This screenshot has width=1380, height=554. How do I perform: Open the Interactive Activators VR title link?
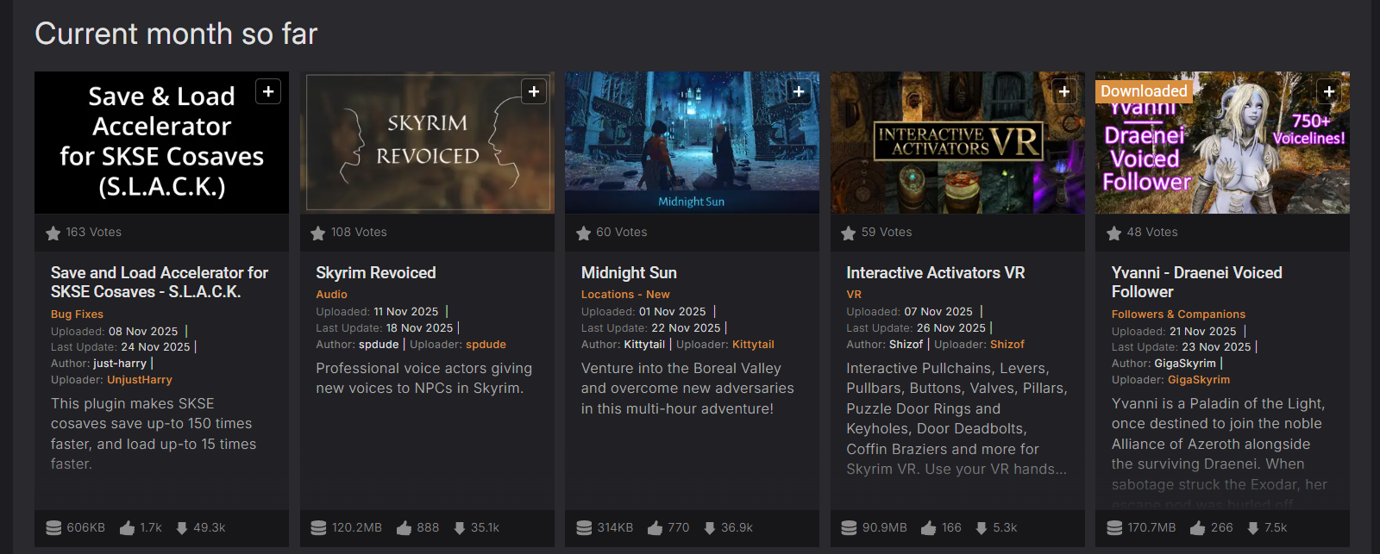[x=936, y=272]
